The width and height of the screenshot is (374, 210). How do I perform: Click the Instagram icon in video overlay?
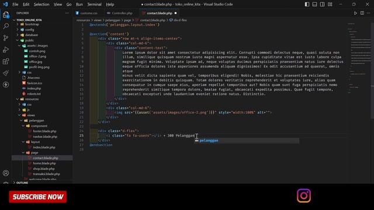click(304, 196)
